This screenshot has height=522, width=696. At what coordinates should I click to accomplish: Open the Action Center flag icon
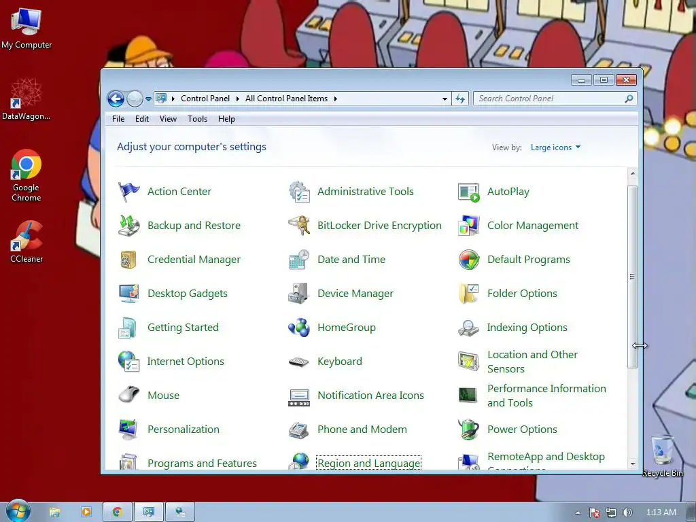128,192
